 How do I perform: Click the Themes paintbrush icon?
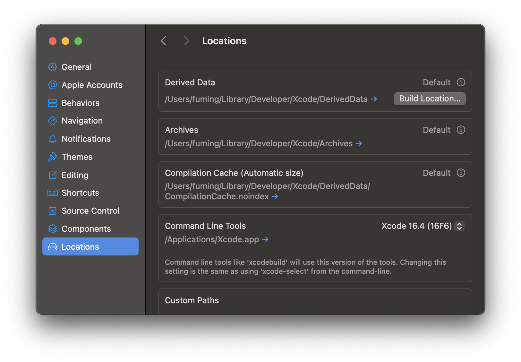point(53,157)
